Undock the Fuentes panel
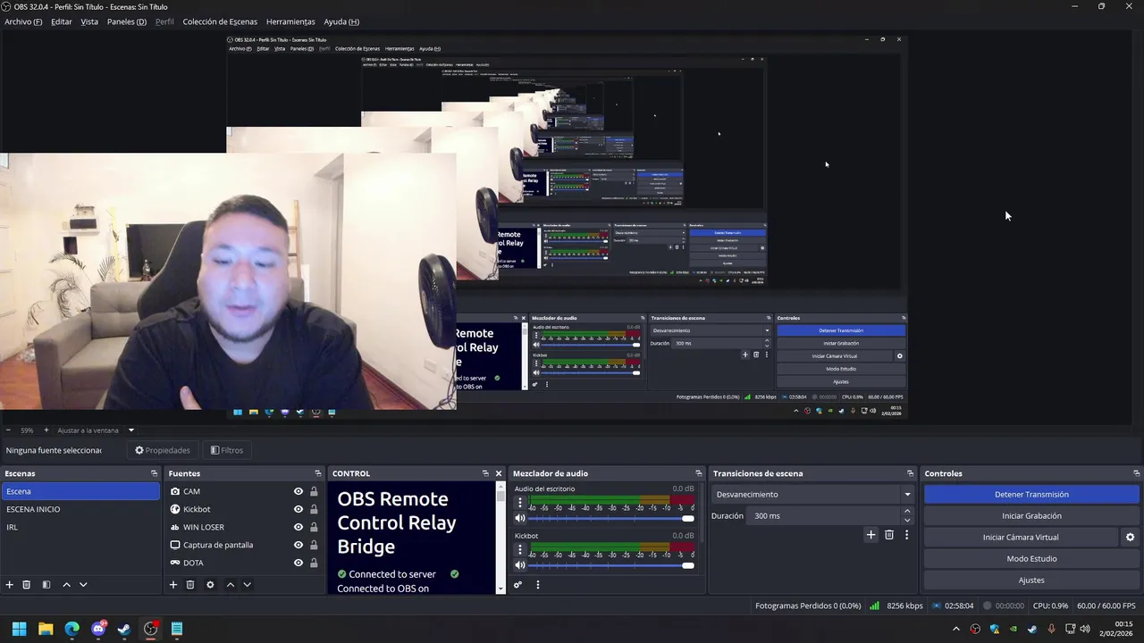This screenshot has width=1144, height=643. tap(317, 473)
